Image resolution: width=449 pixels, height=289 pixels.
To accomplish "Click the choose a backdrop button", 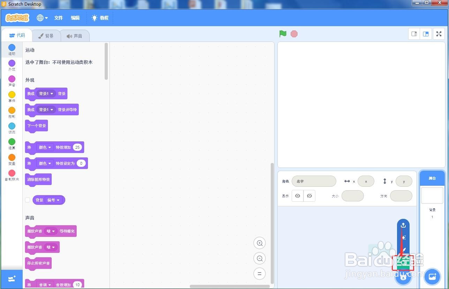I will [432, 277].
